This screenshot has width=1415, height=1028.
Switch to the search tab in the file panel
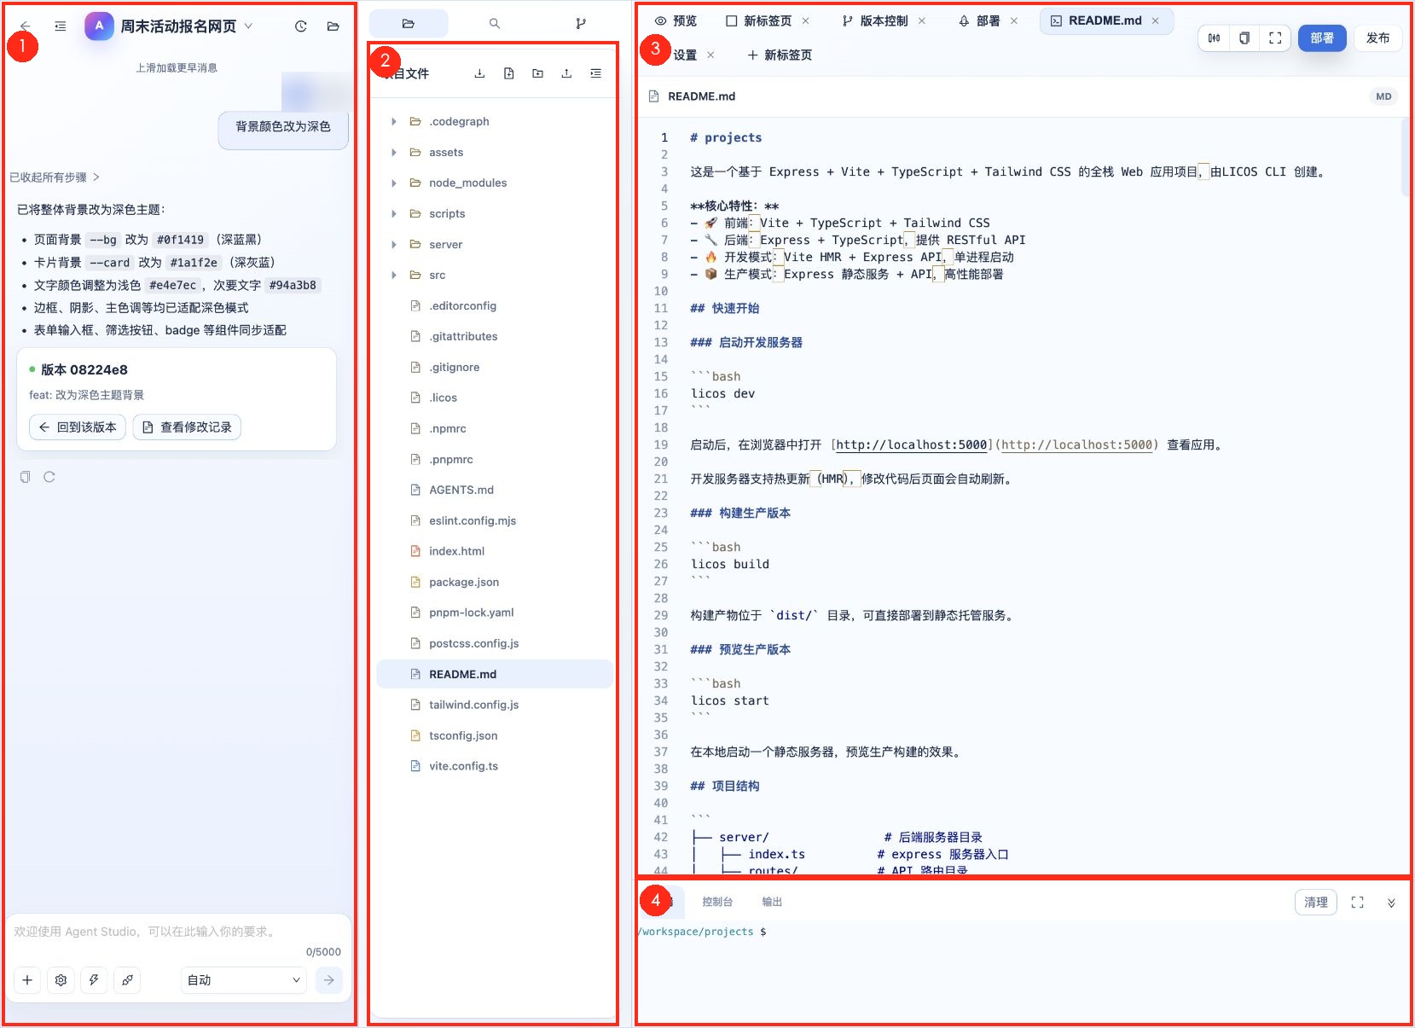[495, 23]
